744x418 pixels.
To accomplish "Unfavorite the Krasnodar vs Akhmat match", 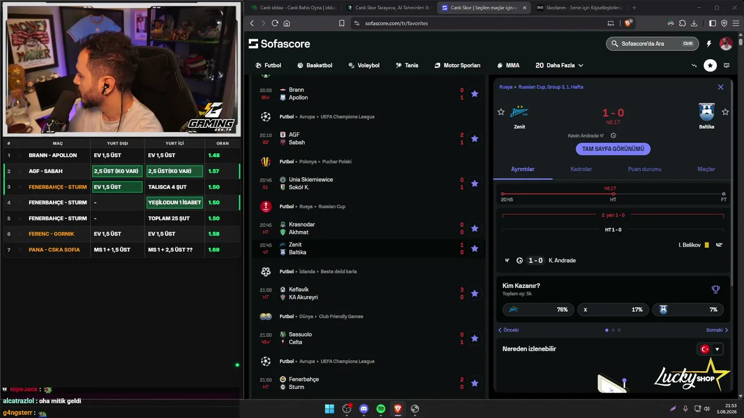I will 474,228.
